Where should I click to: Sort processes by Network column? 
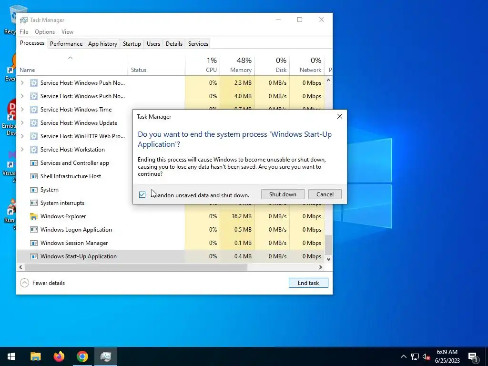click(x=307, y=65)
